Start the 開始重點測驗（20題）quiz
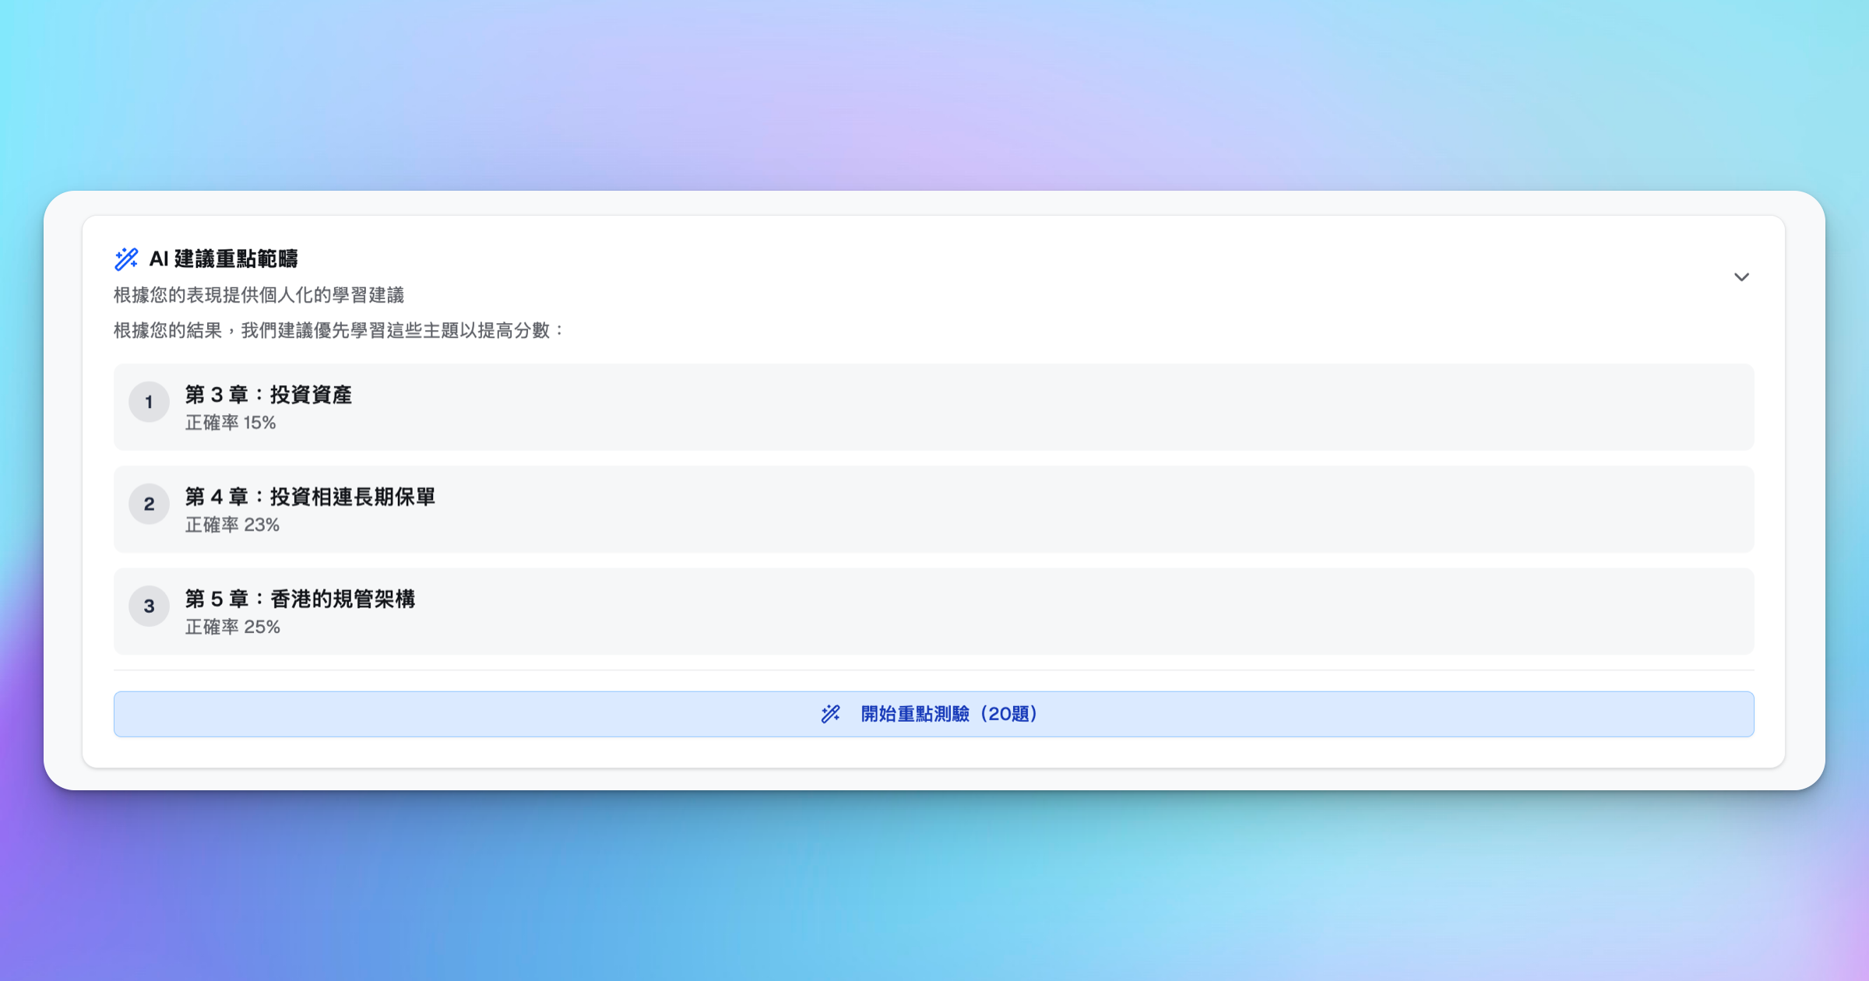 coord(934,714)
